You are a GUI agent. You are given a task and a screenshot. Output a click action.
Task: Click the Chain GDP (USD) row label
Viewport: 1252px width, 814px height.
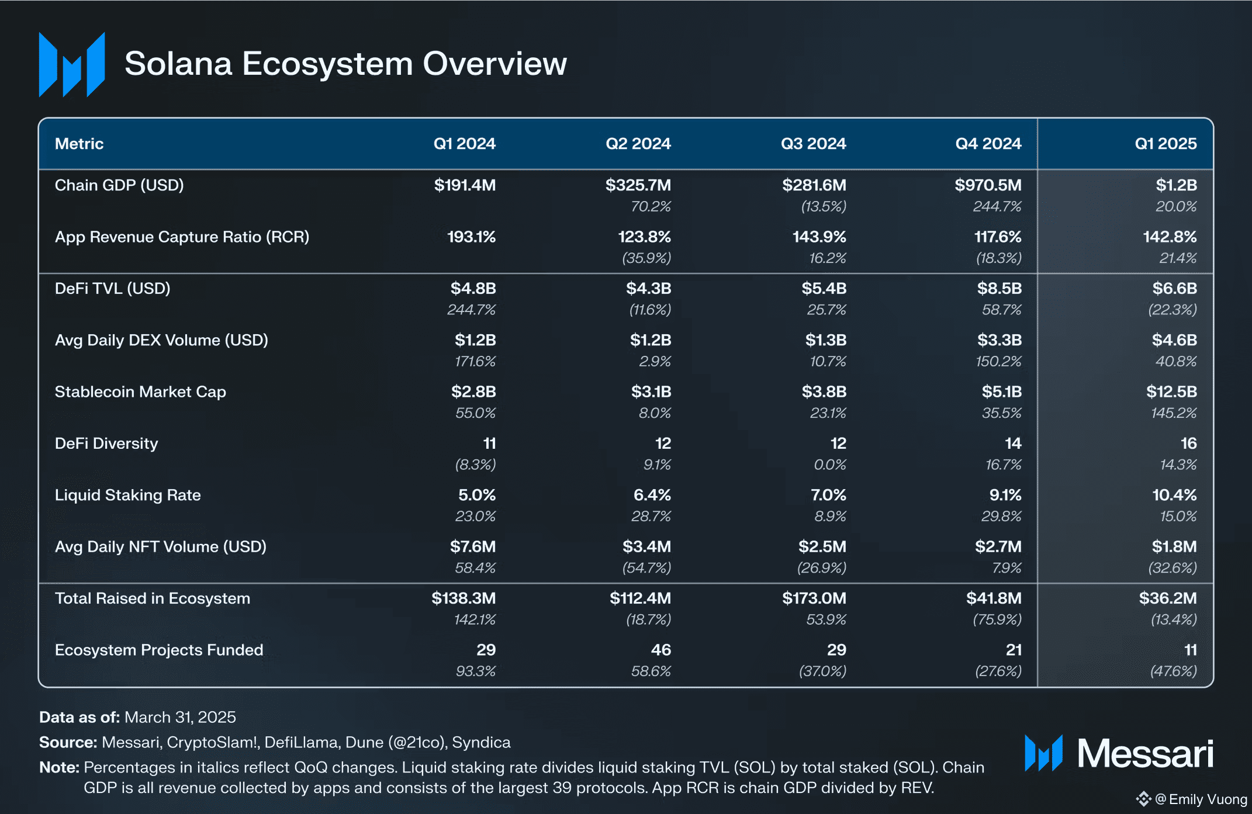click(x=119, y=185)
